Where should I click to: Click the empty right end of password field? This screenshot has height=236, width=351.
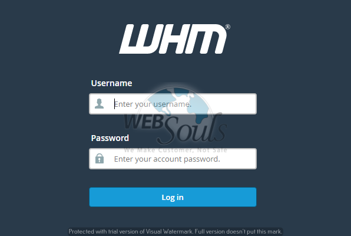(239, 159)
